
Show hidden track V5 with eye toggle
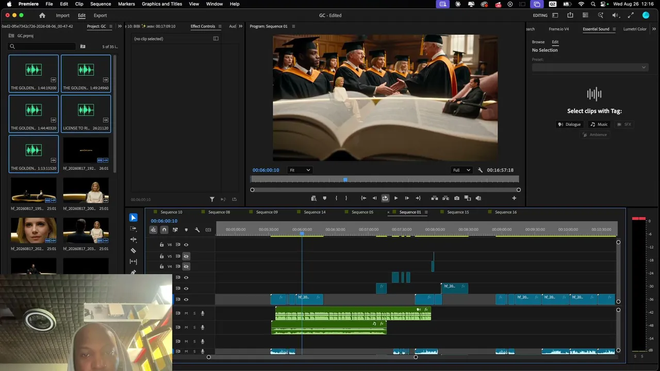(x=186, y=256)
